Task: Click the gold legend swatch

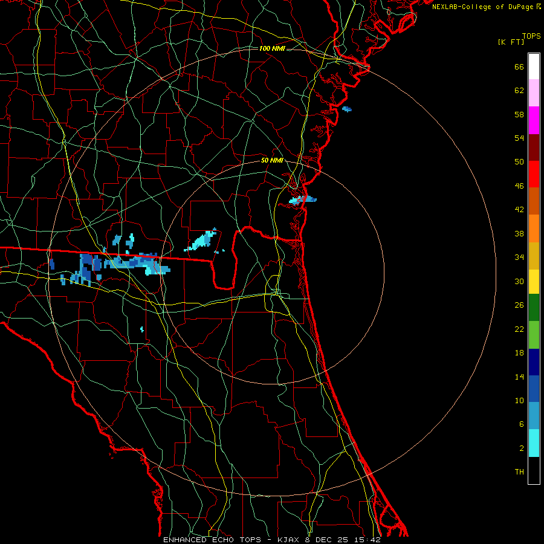Action: coord(534,256)
